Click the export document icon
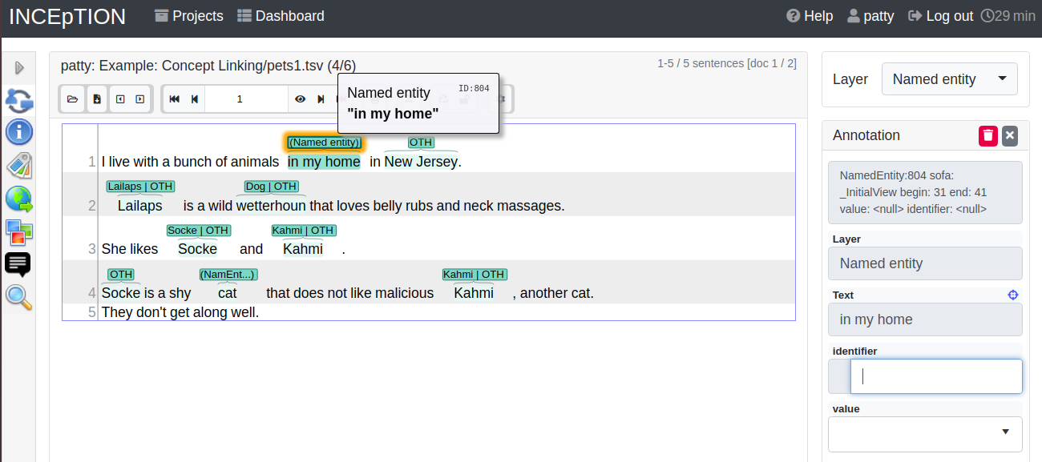Image resolution: width=1042 pixels, height=462 pixels. click(97, 98)
